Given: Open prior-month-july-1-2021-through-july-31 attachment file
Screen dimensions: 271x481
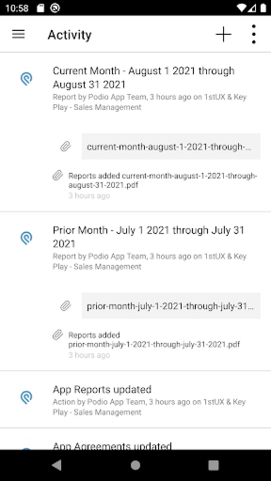Looking at the screenshot, I should [171, 306].
